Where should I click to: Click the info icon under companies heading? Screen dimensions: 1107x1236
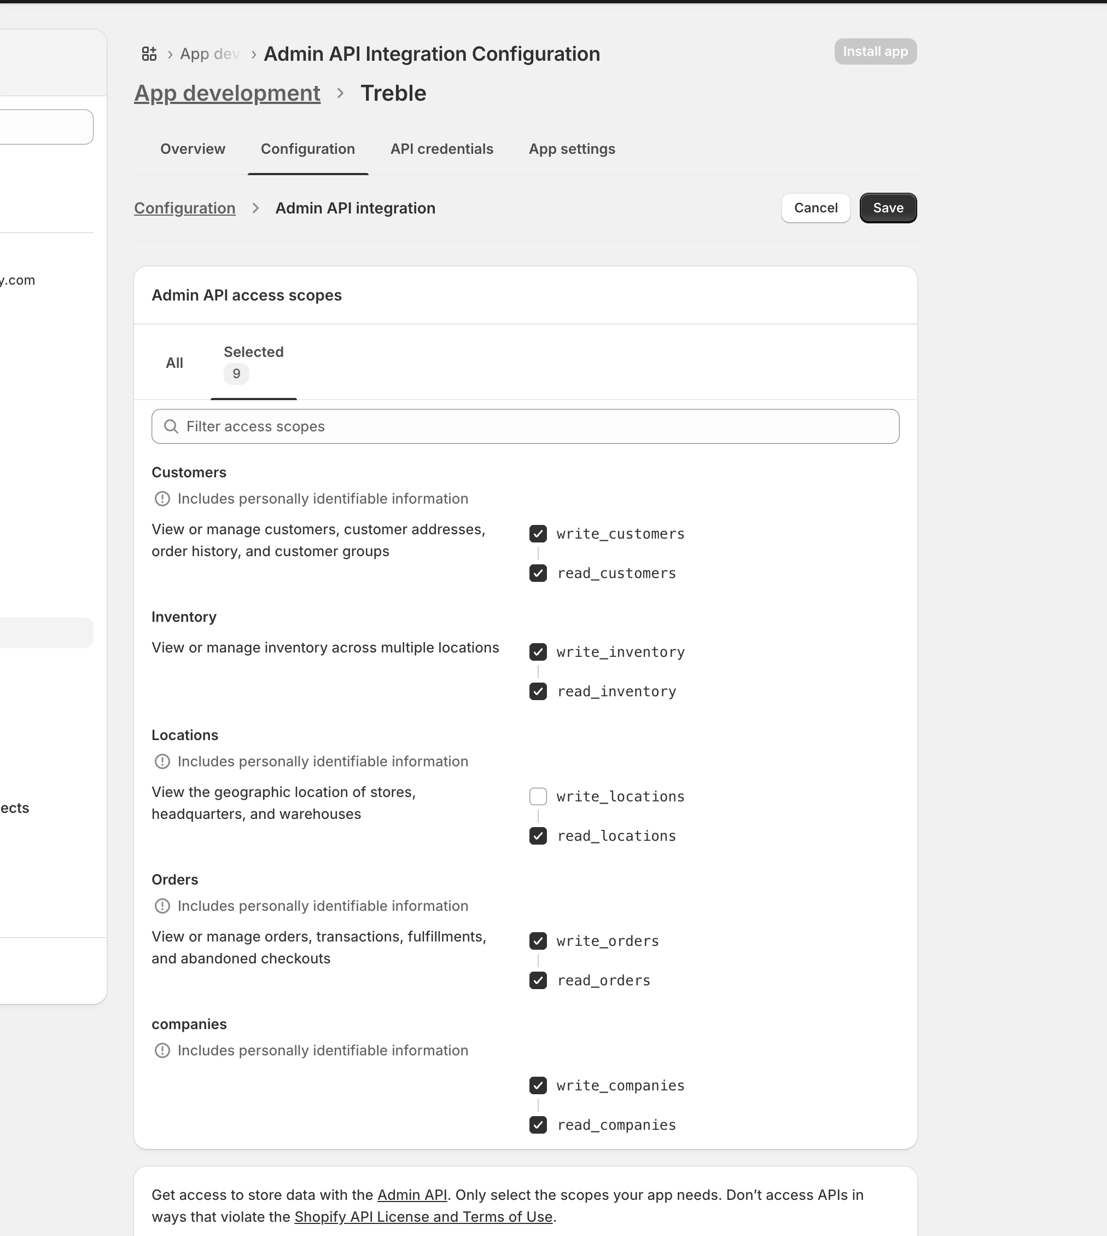(162, 1050)
